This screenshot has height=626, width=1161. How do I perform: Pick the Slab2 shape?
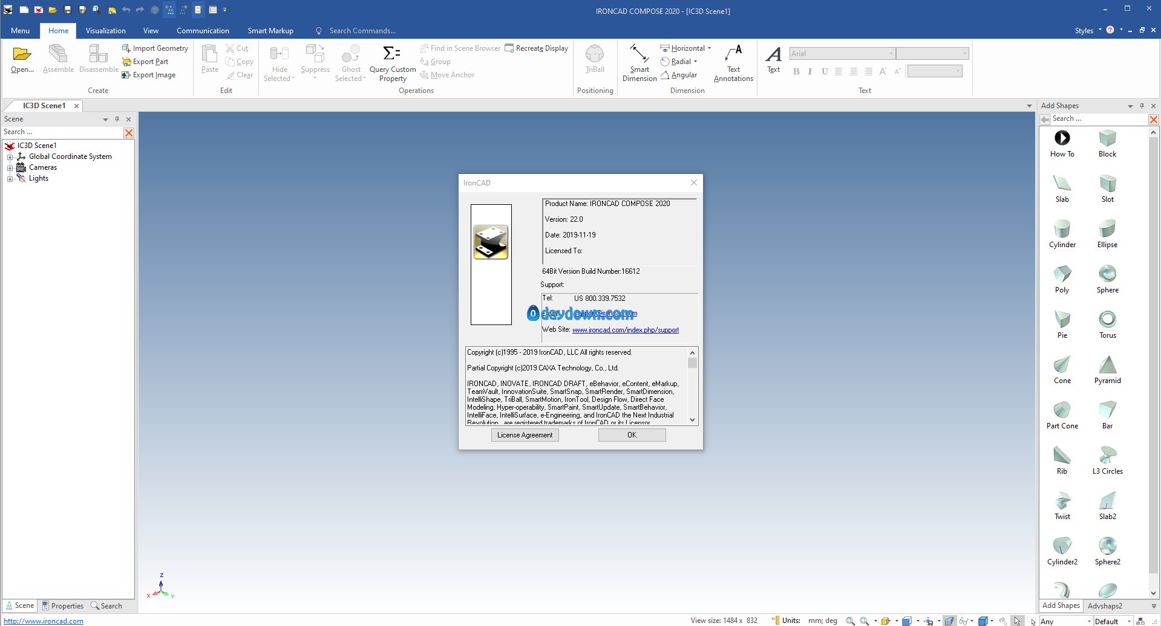click(1107, 506)
